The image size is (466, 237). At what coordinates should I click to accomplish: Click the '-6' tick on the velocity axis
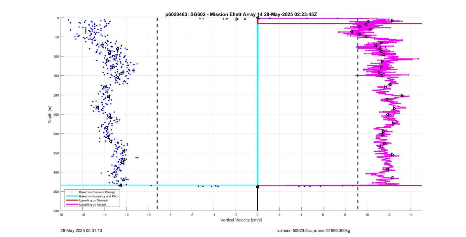coord(192,214)
